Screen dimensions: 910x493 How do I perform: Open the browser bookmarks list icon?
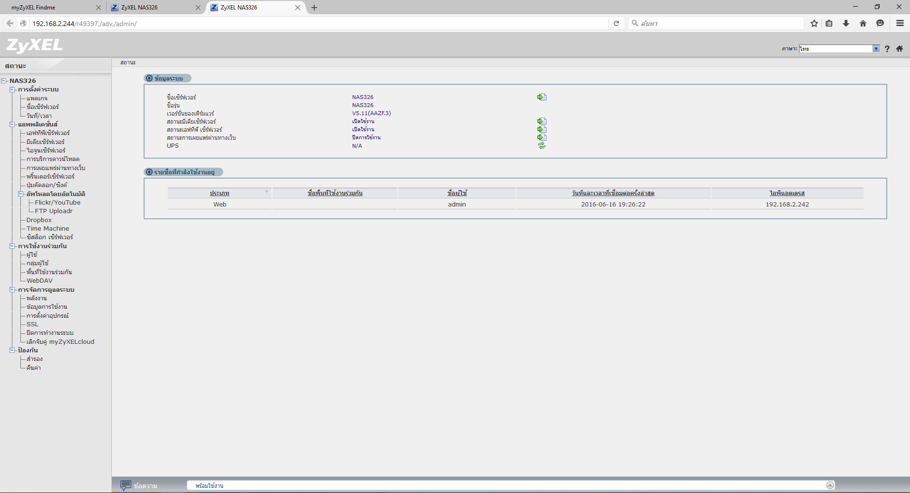click(x=829, y=23)
